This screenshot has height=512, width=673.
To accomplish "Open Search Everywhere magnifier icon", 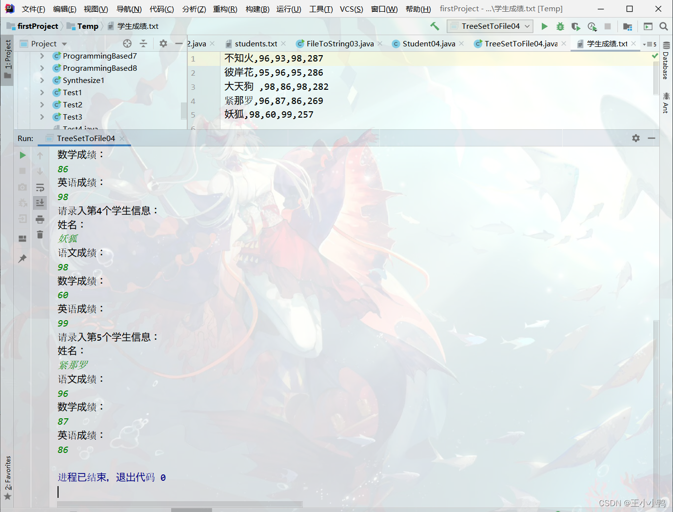I will click(664, 26).
